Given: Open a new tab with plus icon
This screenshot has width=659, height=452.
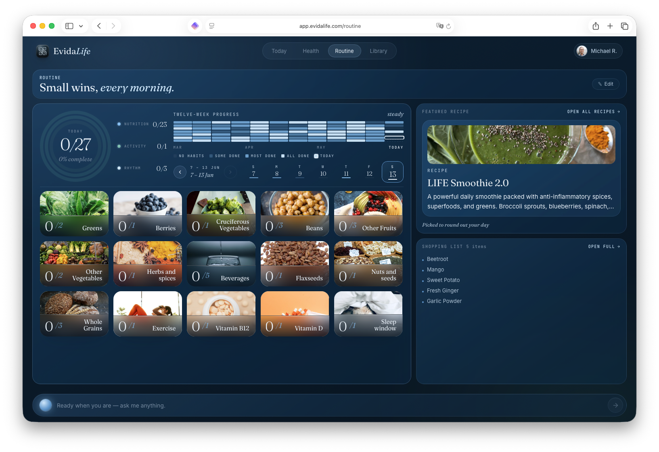Looking at the screenshot, I should tap(610, 26).
